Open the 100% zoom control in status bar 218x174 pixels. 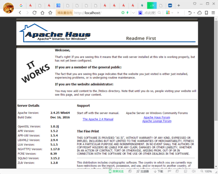(x=206, y=171)
